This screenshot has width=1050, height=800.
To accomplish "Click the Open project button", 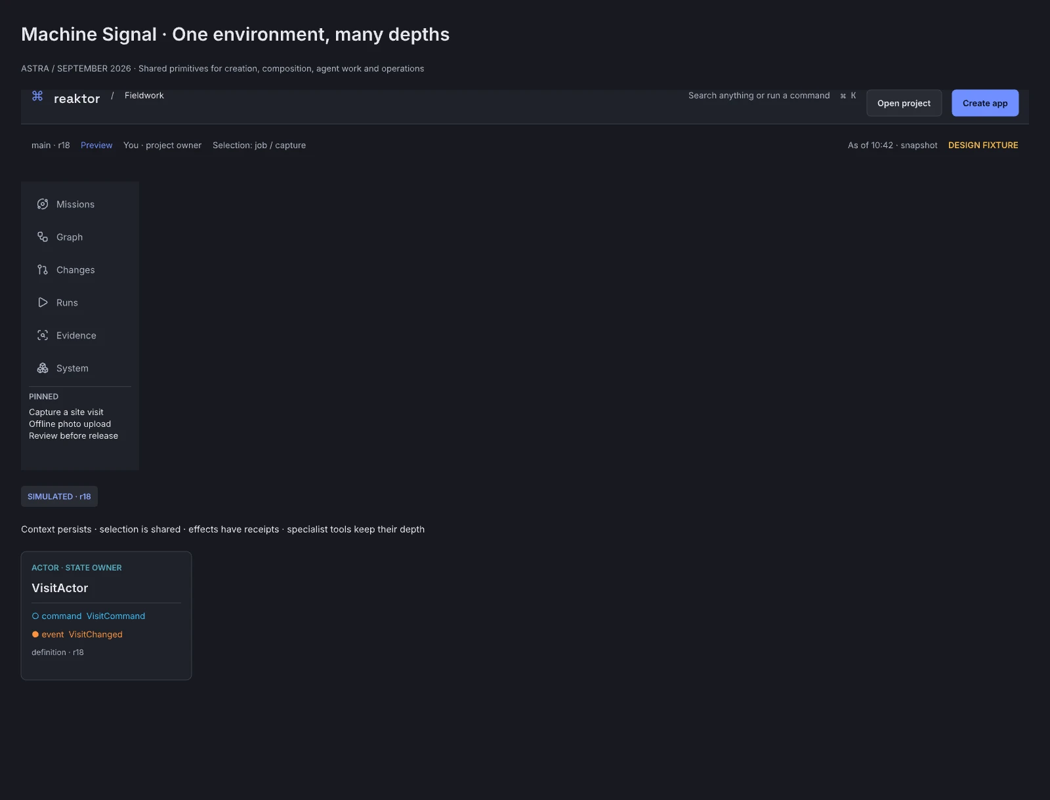I will [x=904, y=103].
